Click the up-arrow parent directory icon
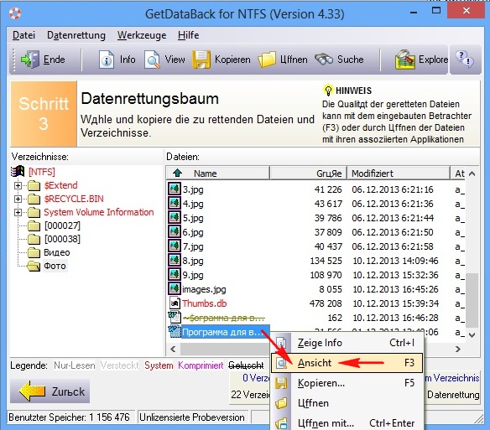The height and width of the screenshot is (430, 490). tap(178, 173)
